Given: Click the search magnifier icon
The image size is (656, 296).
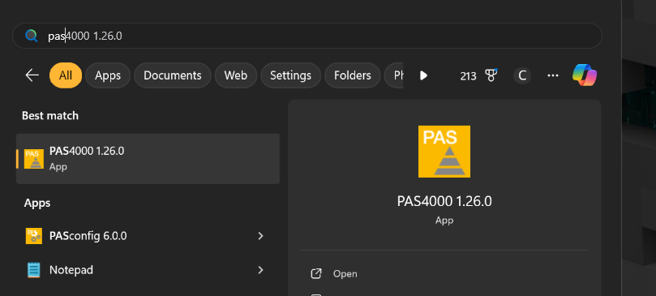Looking at the screenshot, I should [32, 36].
